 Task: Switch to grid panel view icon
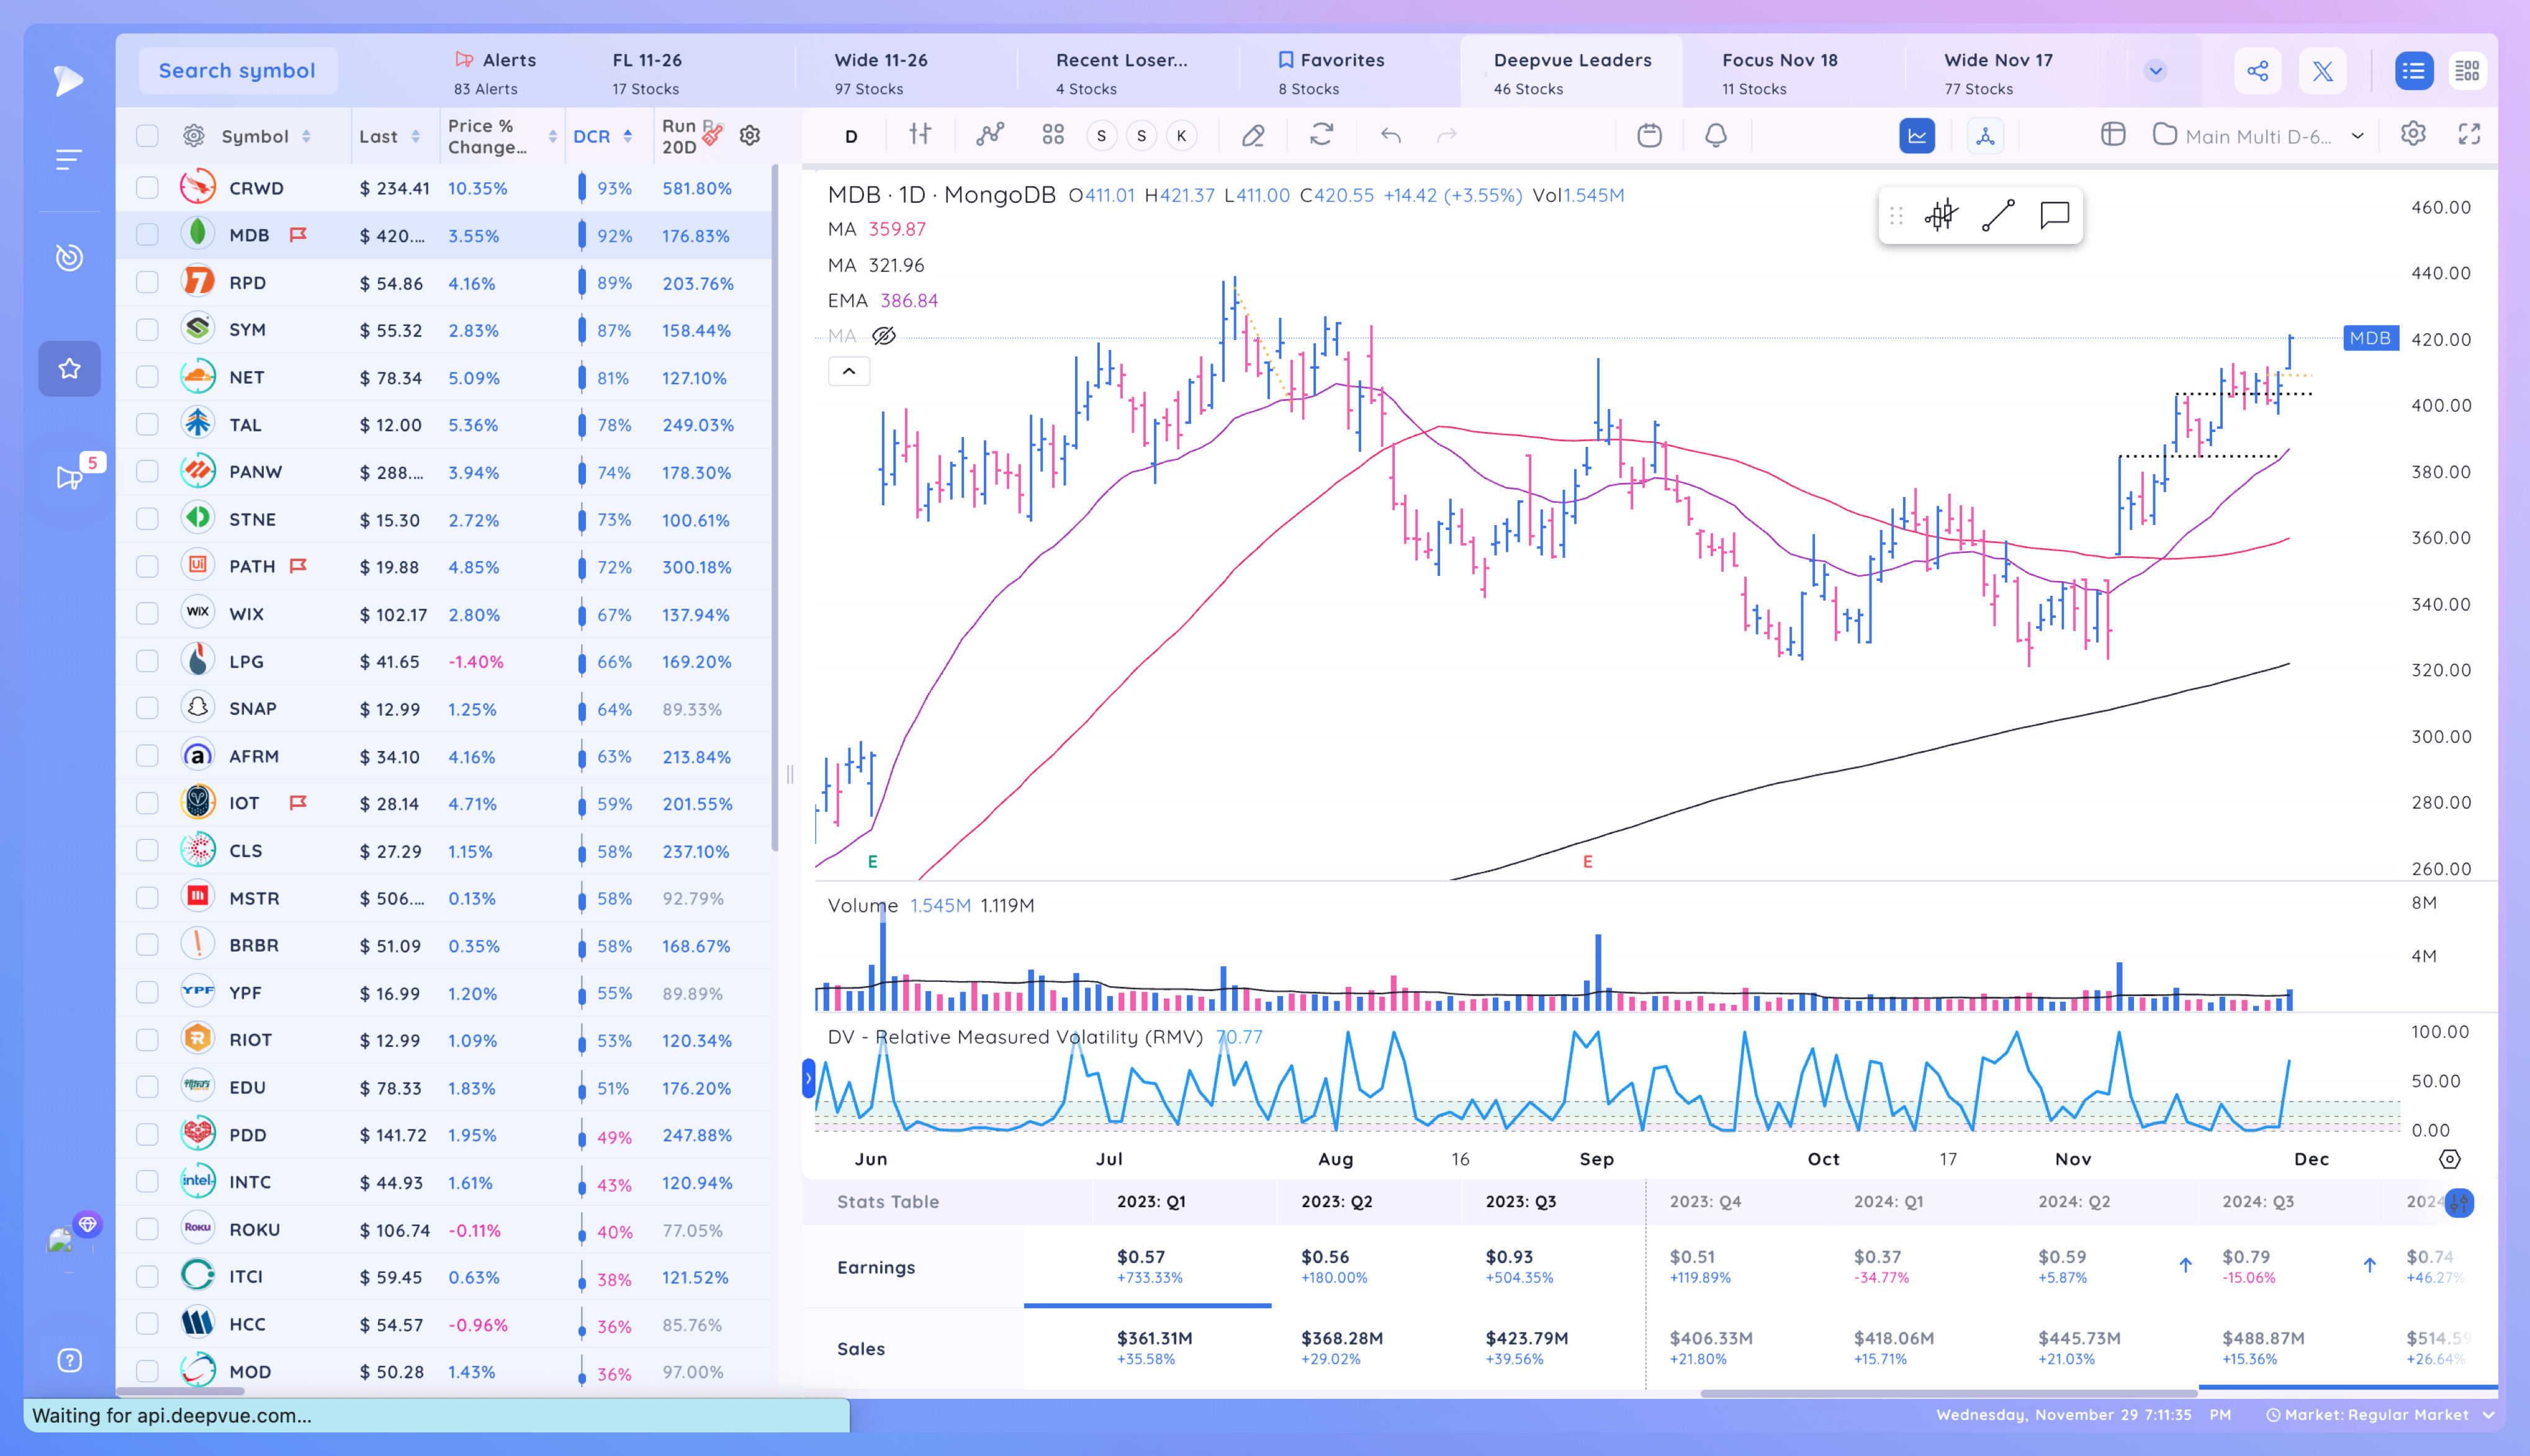(x=2467, y=71)
